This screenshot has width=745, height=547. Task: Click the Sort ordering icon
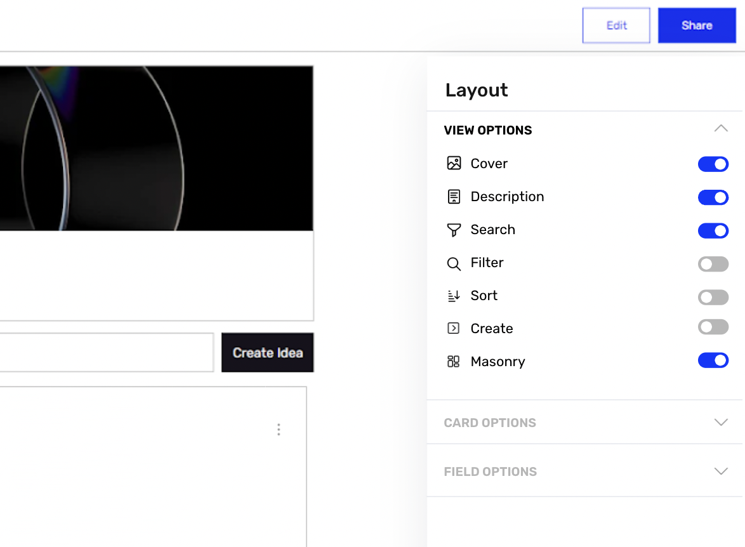coord(454,296)
